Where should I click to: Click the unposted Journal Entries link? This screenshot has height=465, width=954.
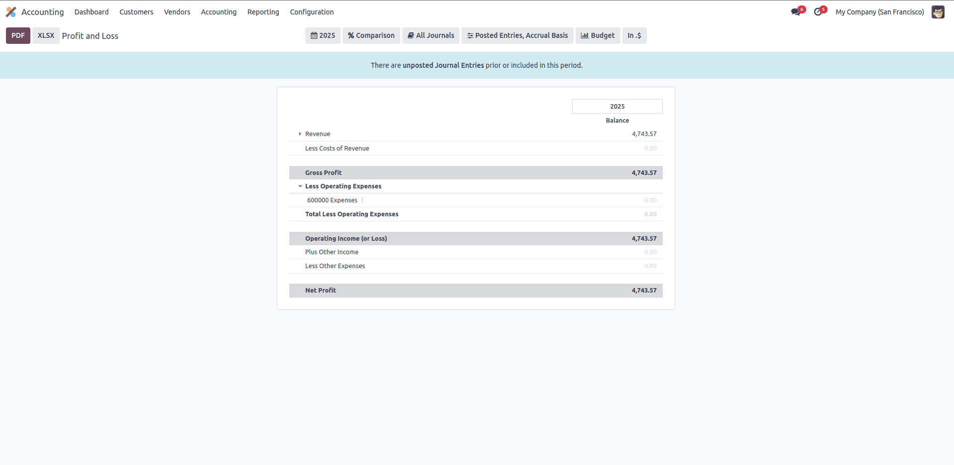click(443, 65)
